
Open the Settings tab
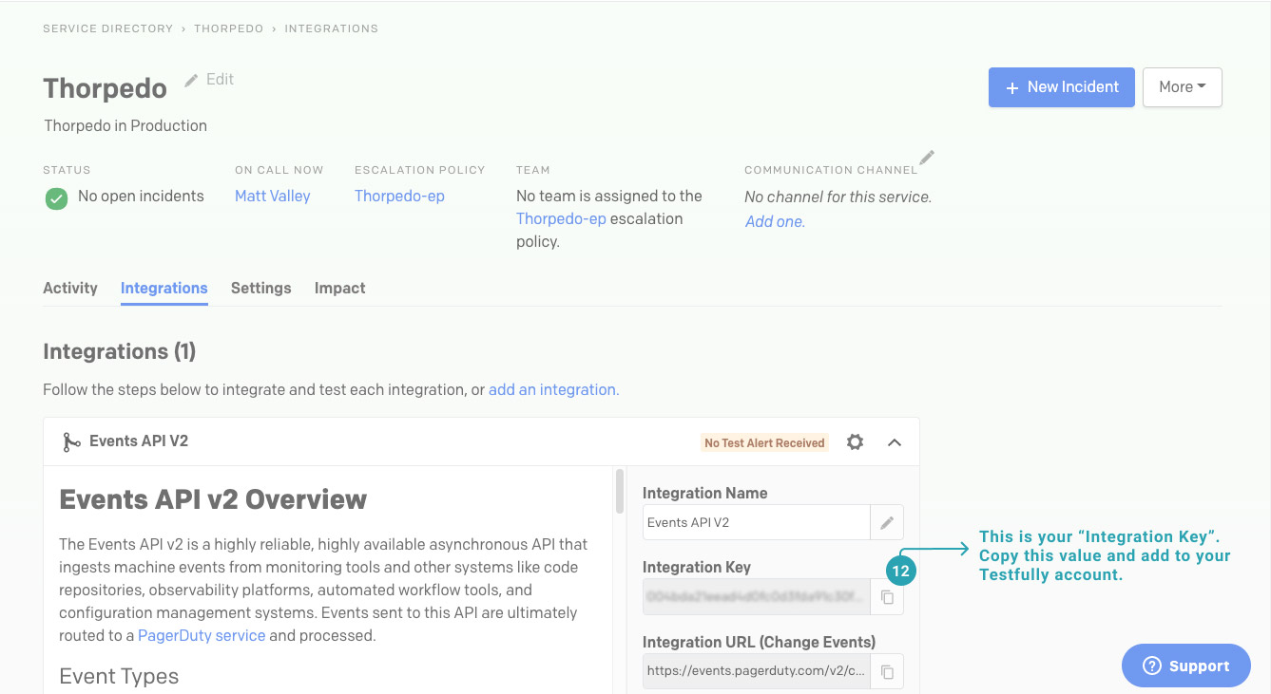pos(261,288)
